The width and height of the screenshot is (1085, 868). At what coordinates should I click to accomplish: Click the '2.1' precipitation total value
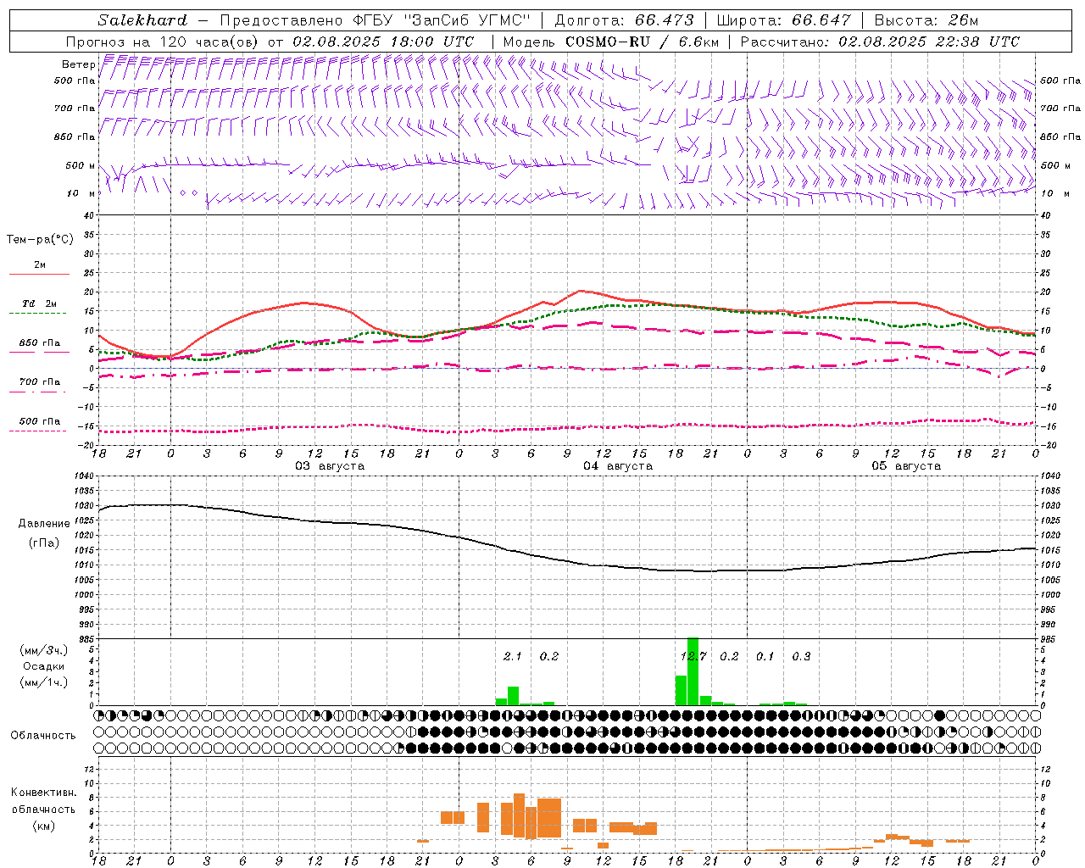pos(513,657)
